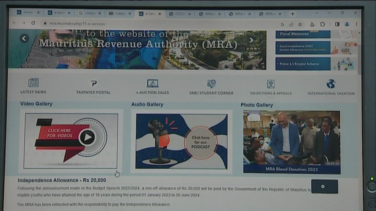
Task: Open the browser profile menu
Action: click(x=347, y=24)
